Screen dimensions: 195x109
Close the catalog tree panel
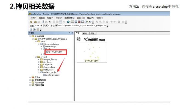point(72,33)
